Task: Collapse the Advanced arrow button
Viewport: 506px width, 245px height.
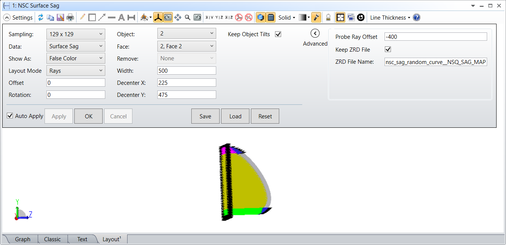Action: (x=315, y=33)
